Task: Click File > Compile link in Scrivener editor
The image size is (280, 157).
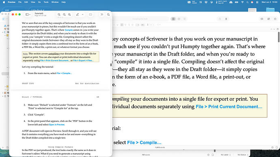Action: (144, 142)
